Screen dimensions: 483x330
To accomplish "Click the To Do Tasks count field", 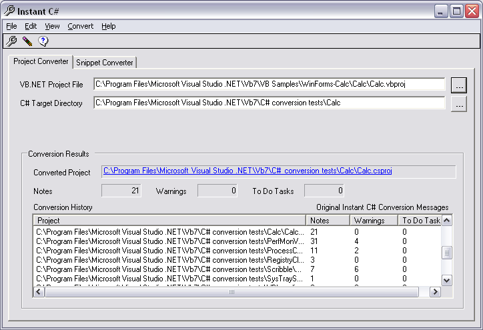I will coord(324,191).
